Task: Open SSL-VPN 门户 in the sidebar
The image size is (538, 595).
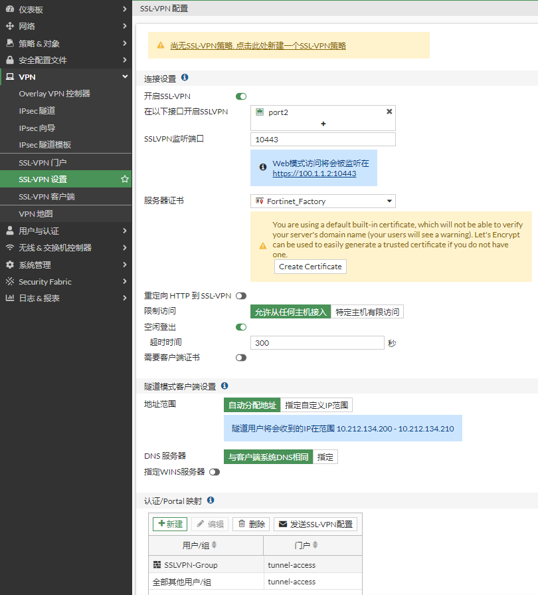Action: click(x=43, y=162)
